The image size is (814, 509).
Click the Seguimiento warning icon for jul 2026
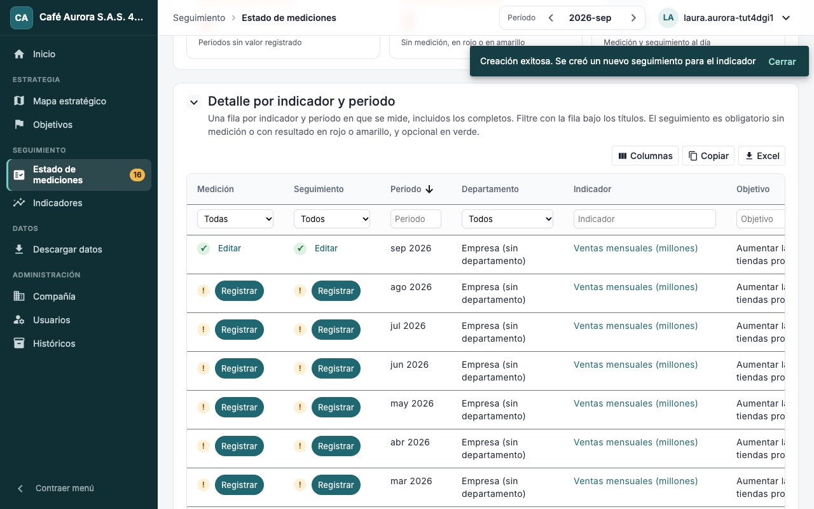300,330
